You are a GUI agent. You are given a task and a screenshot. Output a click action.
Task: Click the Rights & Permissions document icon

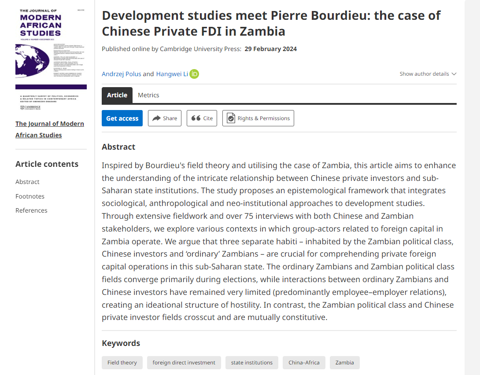click(231, 118)
